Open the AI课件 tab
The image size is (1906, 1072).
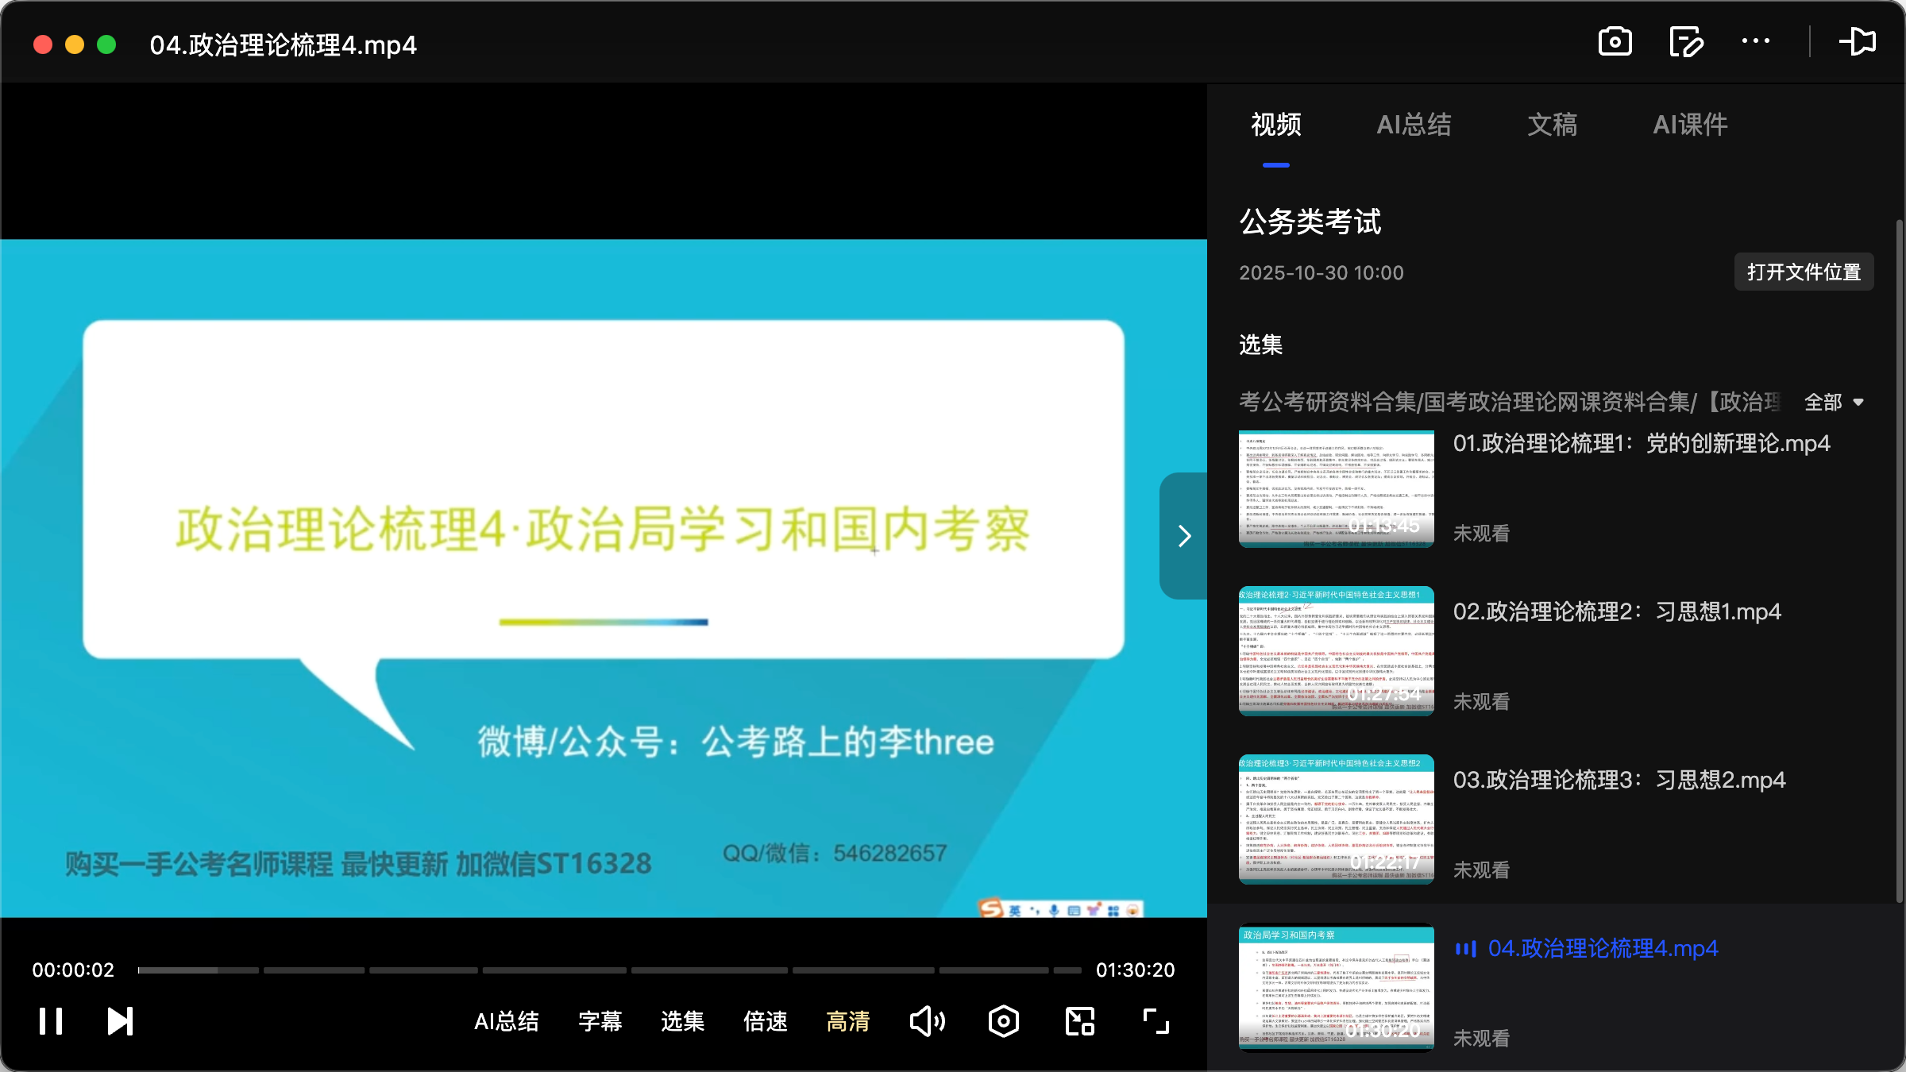(1690, 125)
